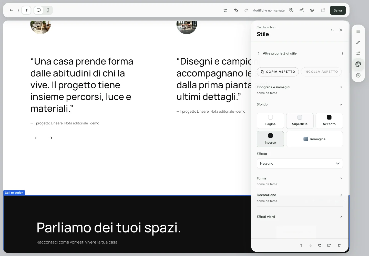
Task: Select Accento background option
Action: point(329,121)
